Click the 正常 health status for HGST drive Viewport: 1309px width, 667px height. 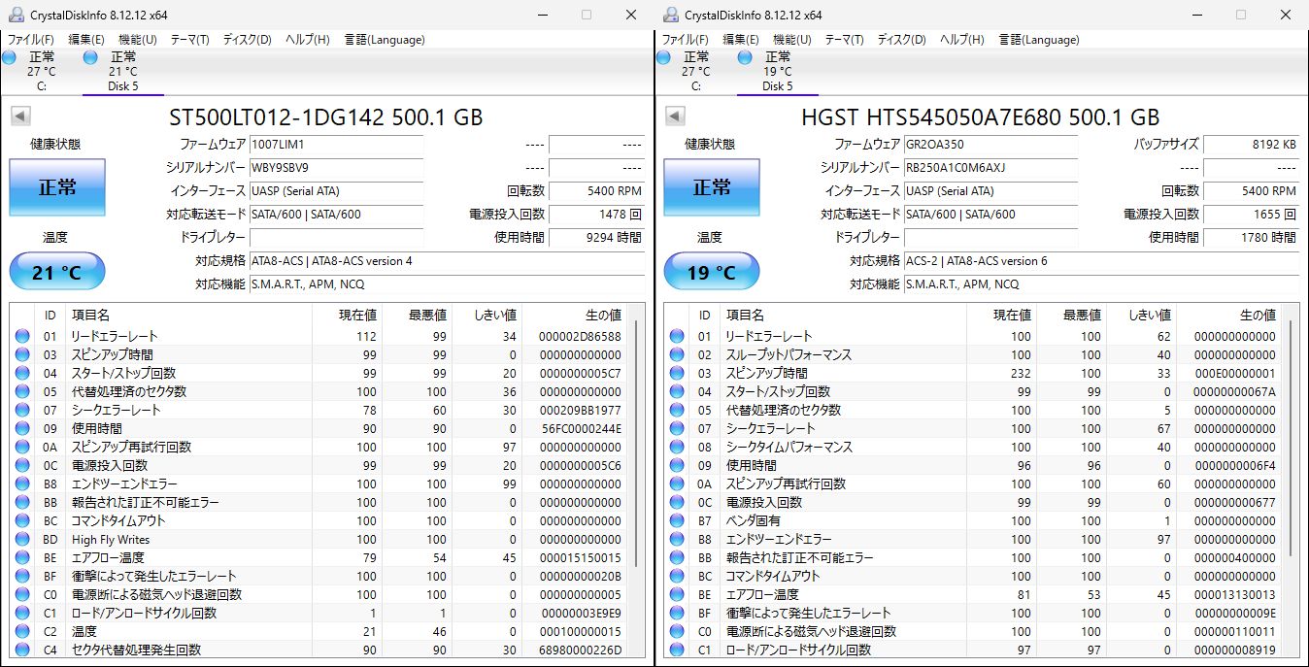pos(710,188)
